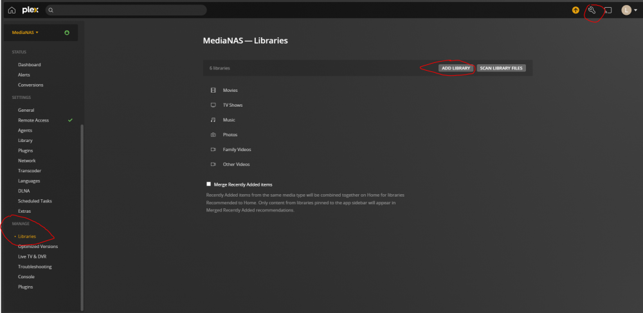Click the TV Shows monitor icon

point(213,105)
